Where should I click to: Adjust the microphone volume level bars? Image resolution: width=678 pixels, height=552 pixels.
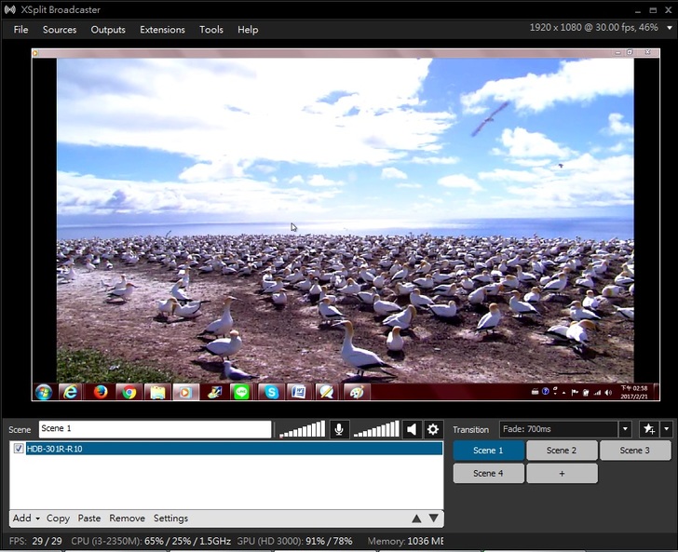pos(302,429)
